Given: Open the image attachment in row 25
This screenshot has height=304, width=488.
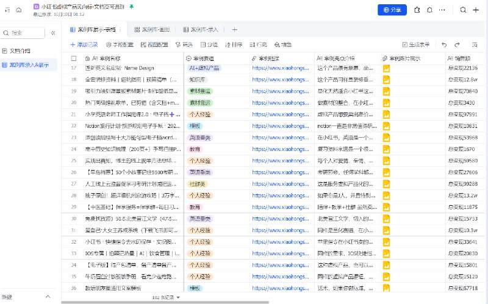Looking at the screenshot, I should coord(386,161).
